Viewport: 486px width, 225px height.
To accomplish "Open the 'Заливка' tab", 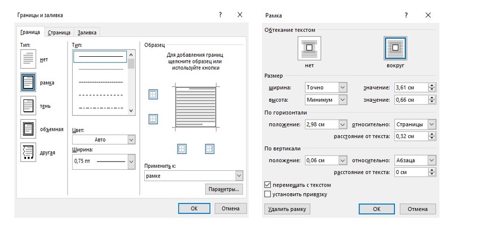I will [x=86, y=33].
